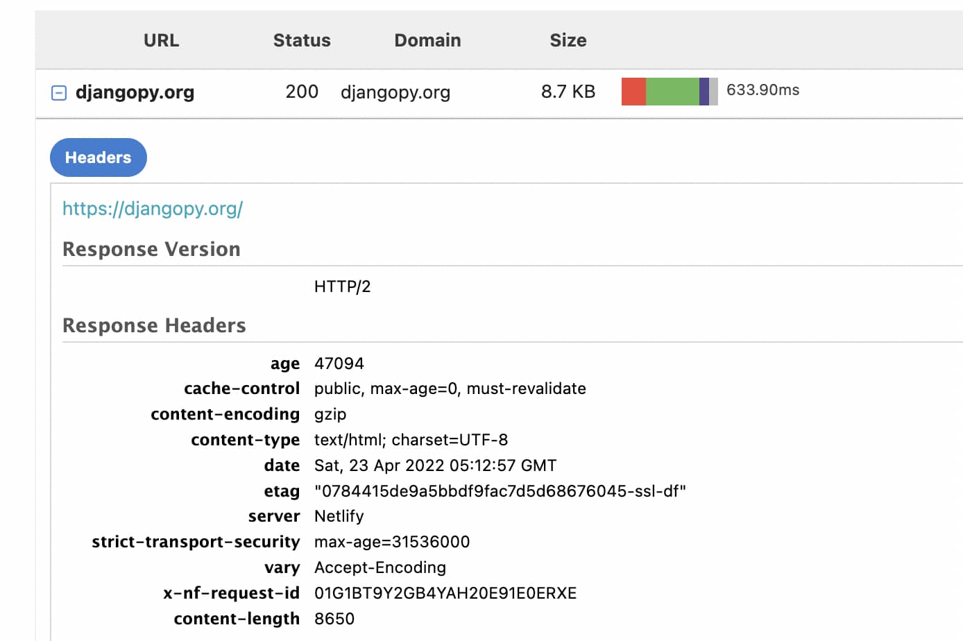Open the Headers tab
The width and height of the screenshot is (963, 641).
[99, 157]
